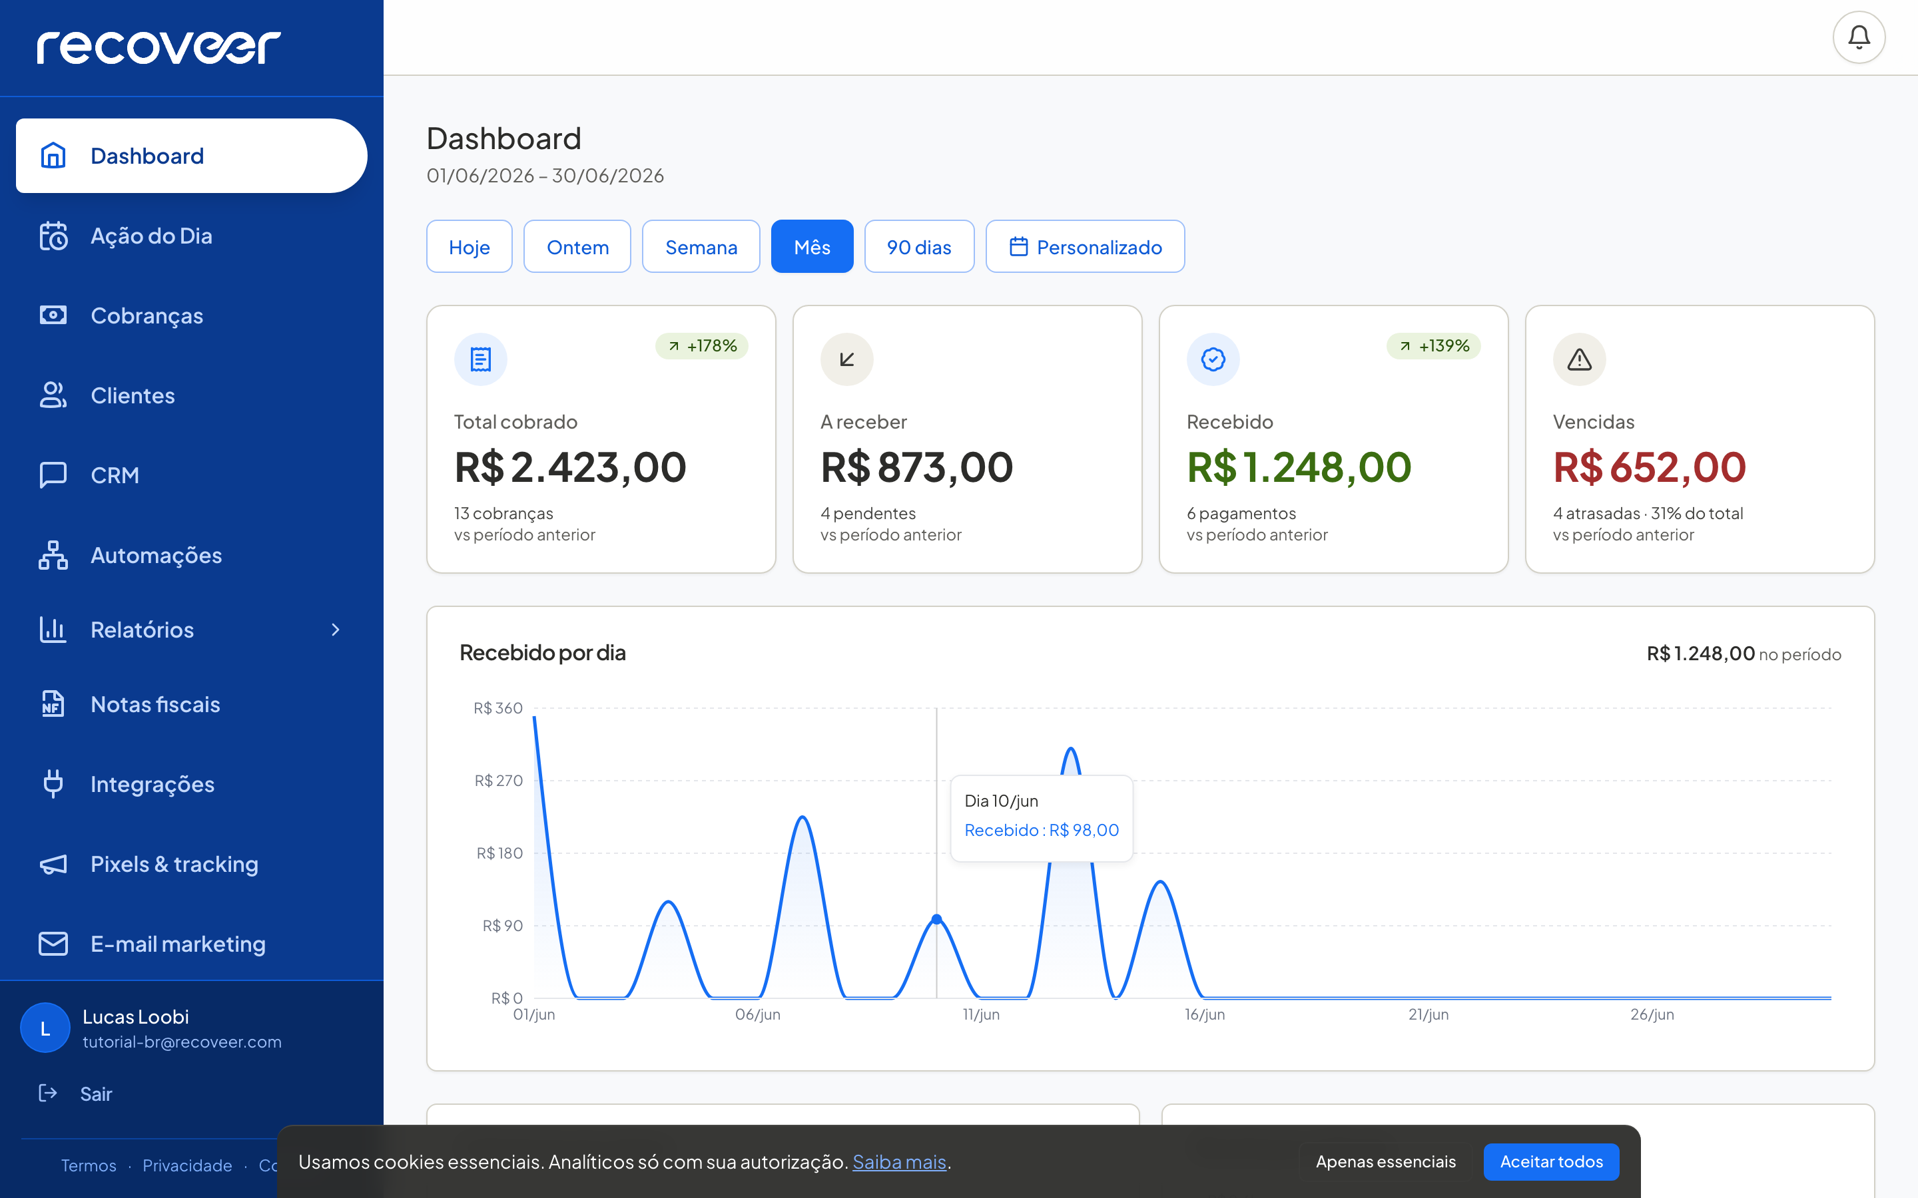Click the +139% trend badge
The image size is (1918, 1198).
click(x=1433, y=346)
